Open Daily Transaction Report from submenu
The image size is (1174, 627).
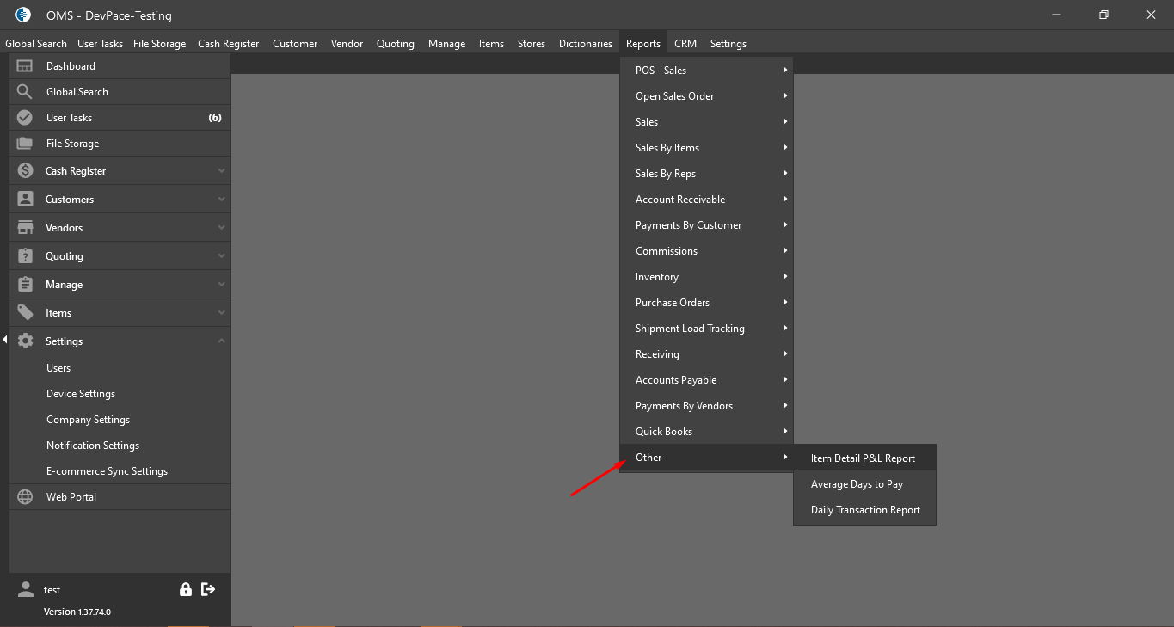(865, 510)
